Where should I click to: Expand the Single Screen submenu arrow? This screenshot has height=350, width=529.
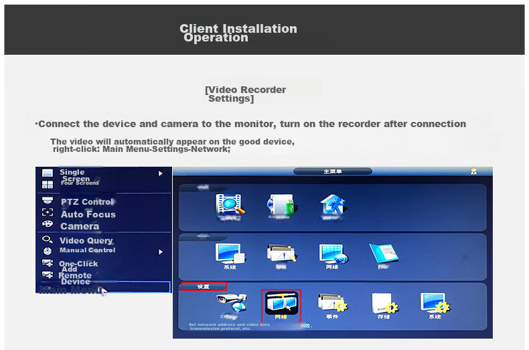pyautogui.click(x=161, y=173)
